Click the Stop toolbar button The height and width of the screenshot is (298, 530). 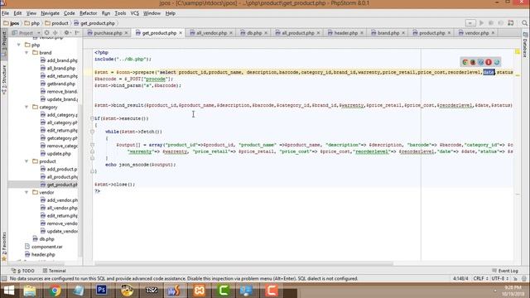point(500,23)
